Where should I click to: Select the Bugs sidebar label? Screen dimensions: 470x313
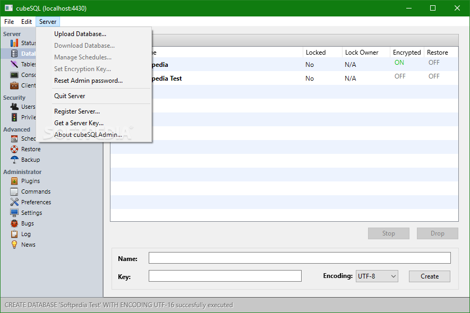28,223
